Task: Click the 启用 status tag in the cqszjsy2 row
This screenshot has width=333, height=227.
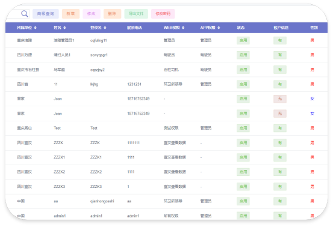Action: [243, 70]
